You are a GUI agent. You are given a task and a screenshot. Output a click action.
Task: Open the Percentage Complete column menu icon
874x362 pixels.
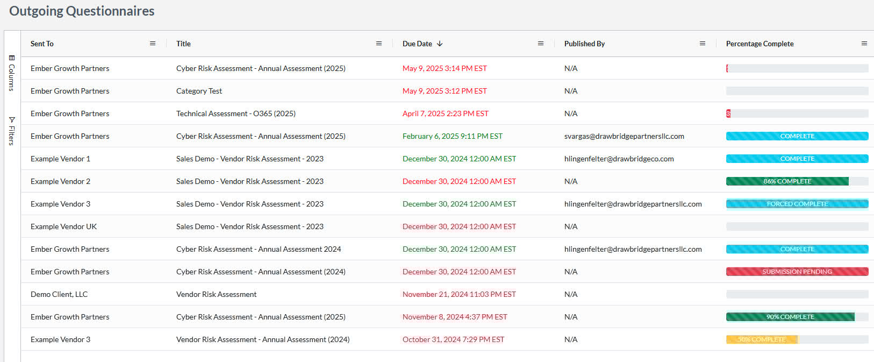coord(864,44)
